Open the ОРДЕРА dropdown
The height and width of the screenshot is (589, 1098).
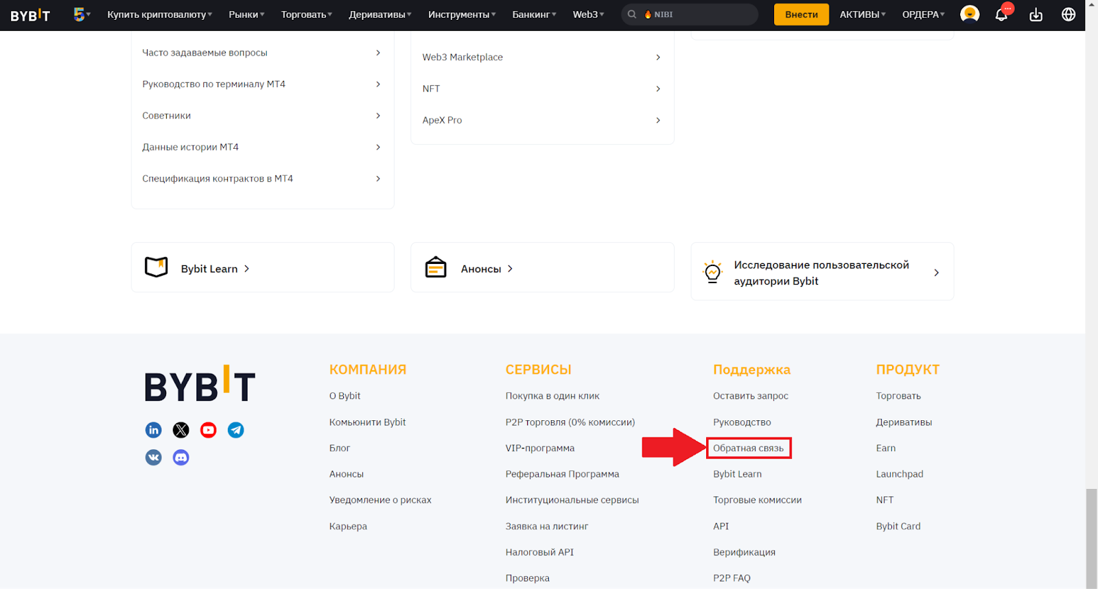coord(923,14)
